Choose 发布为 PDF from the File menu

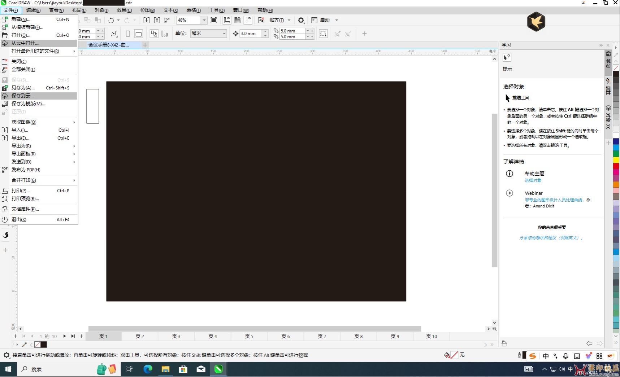click(26, 170)
